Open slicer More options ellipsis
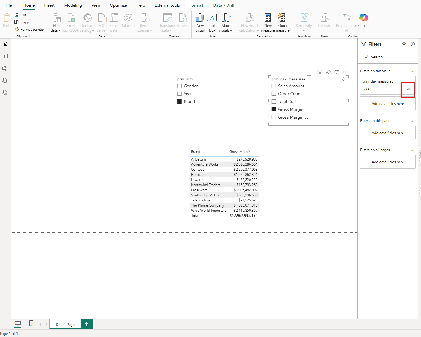The height and width of the screenshot is (337, 421). click(x=345, y=72)
